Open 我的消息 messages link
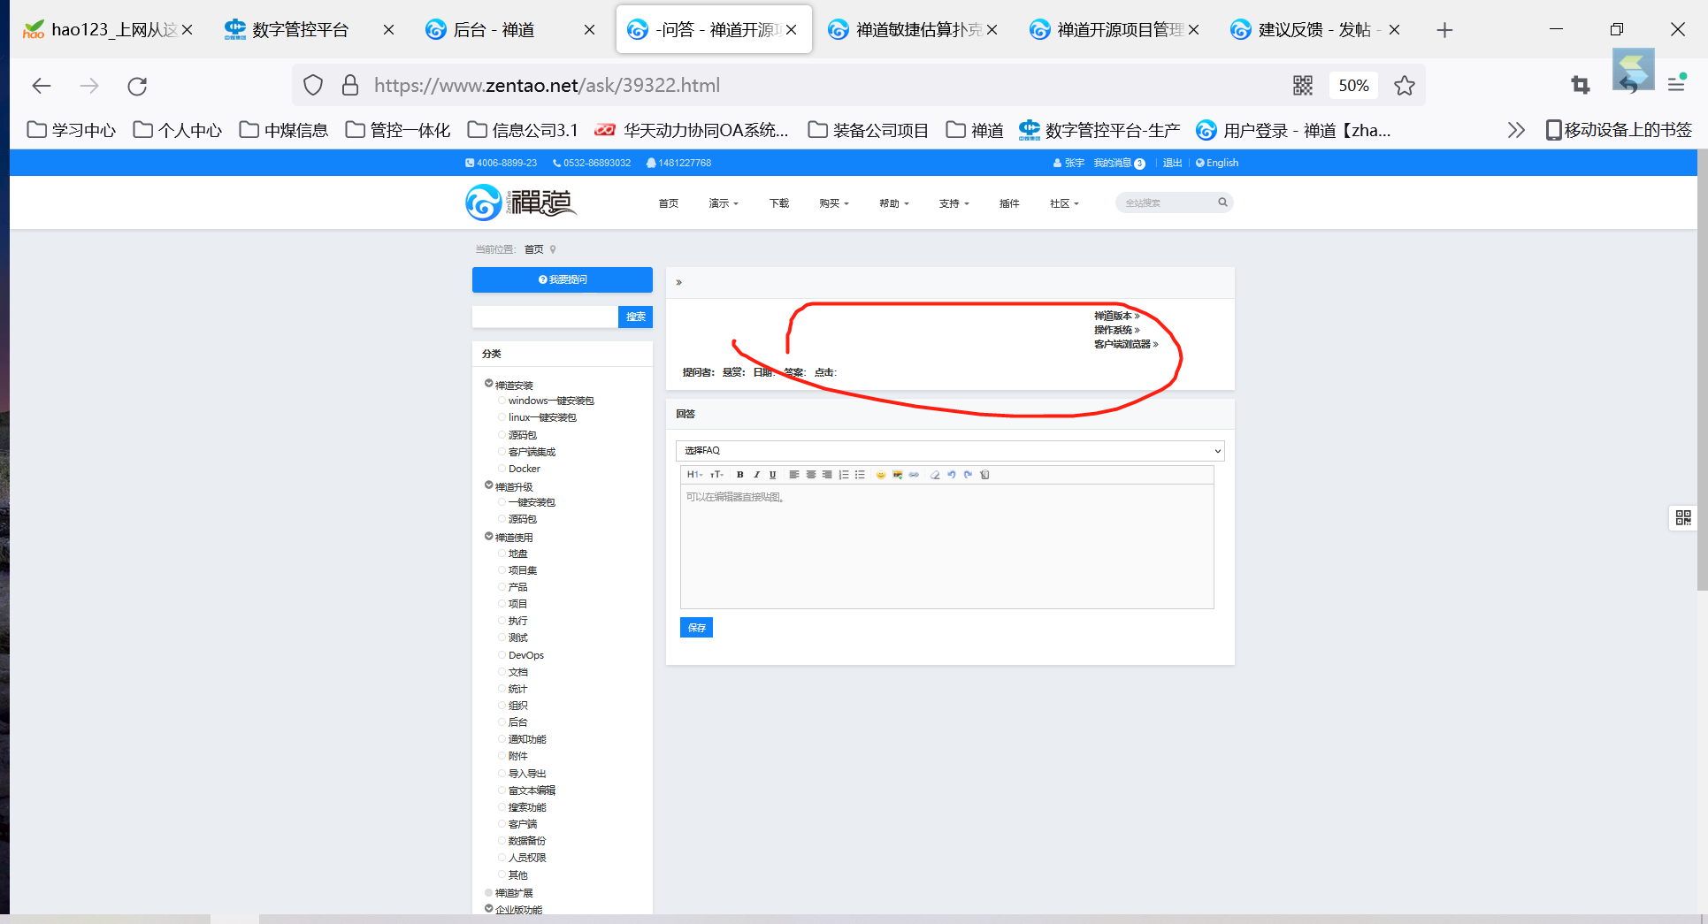This screenshot has height=924, width=1708. 1119,163
